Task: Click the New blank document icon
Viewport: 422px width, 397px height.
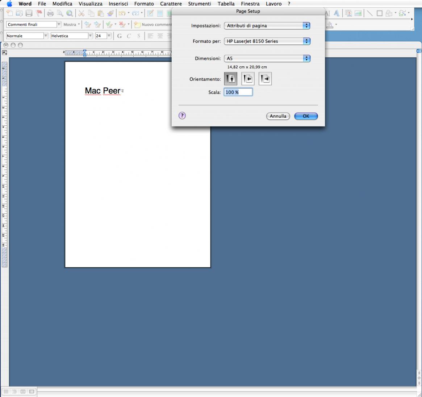Action: (x=10, y=13)
